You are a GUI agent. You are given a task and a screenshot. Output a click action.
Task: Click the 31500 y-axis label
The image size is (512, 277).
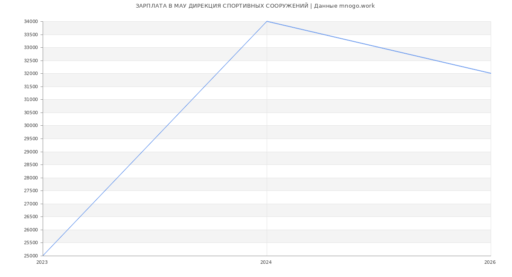(x=31, y=87)
